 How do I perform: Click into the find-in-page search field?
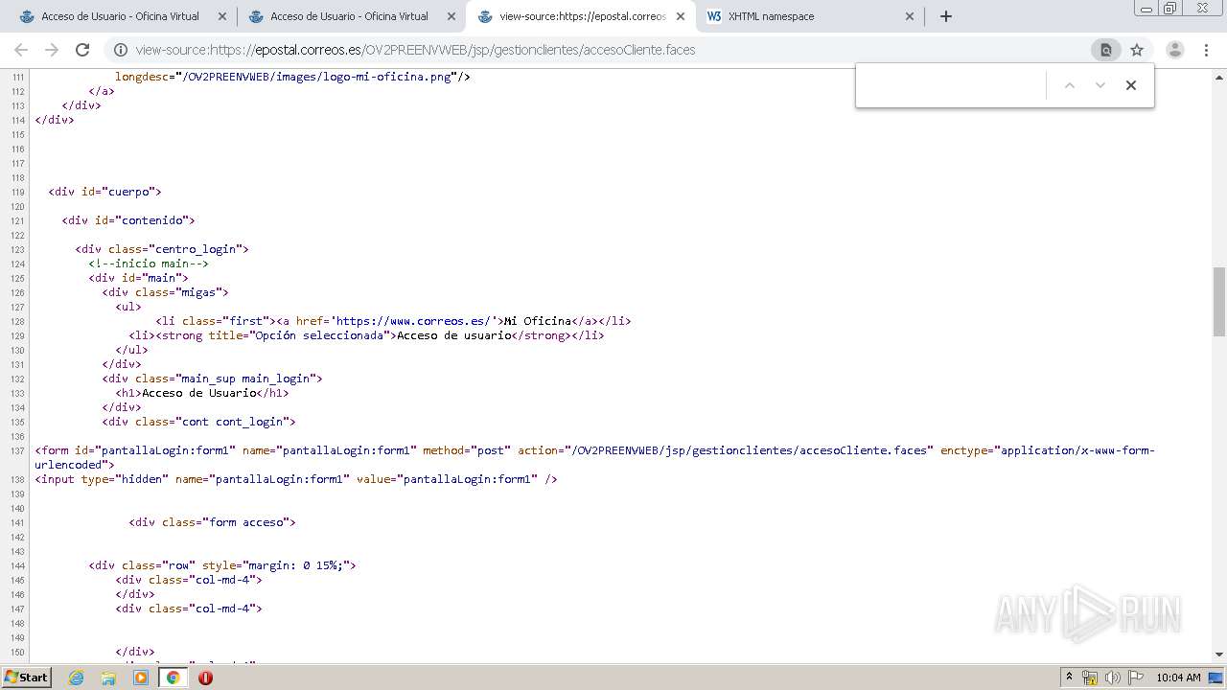click(x=951, y=85)
